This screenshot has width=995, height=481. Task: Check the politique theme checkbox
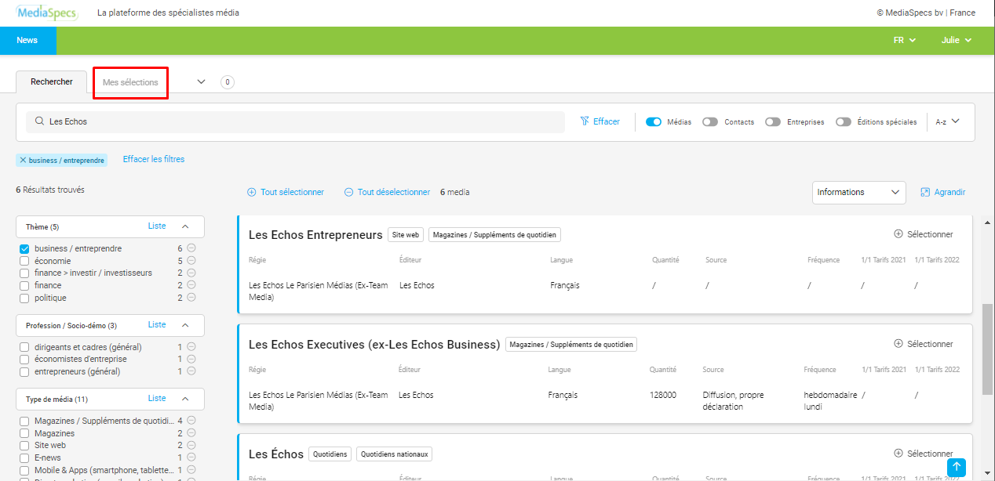tap(24, 298)
